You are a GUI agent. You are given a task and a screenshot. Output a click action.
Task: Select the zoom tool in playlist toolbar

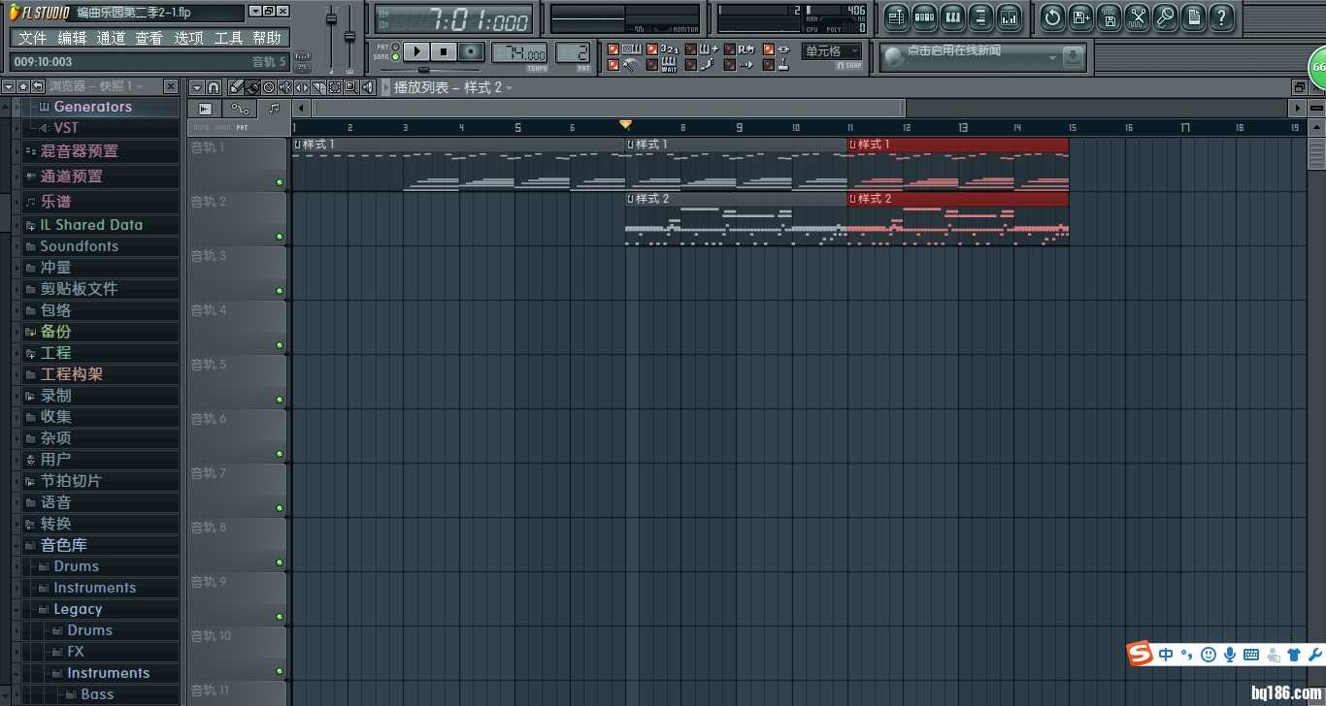(x=350, y=87)
